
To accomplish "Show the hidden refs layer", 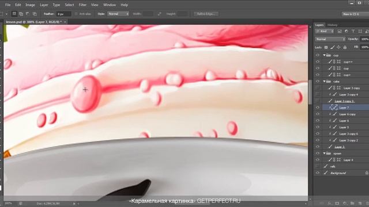I will tap(318, 166).
